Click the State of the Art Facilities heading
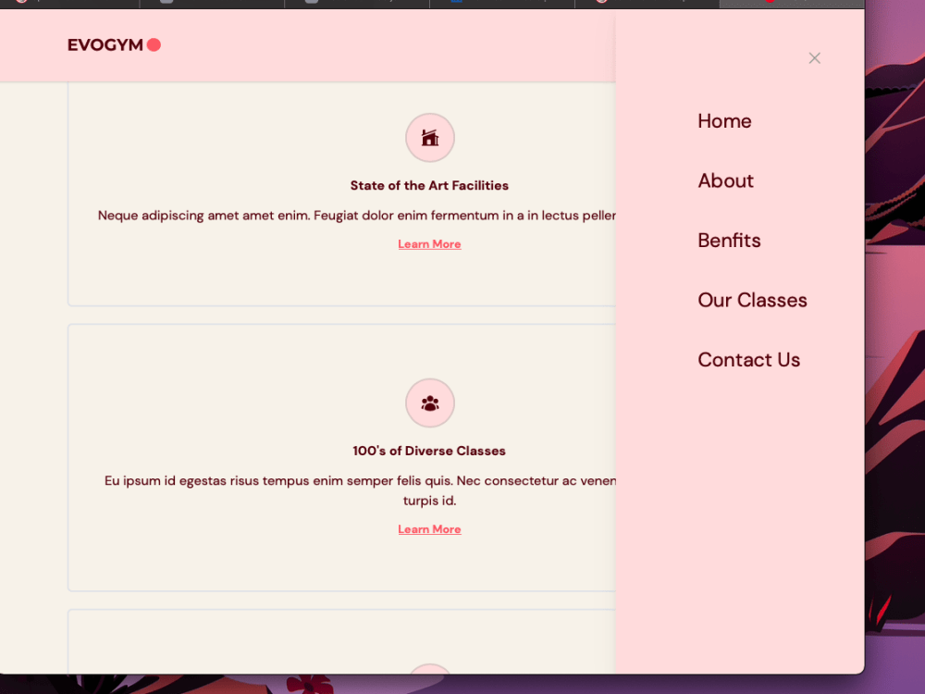This screenshot has height=694, width=925. click(429, 185)
